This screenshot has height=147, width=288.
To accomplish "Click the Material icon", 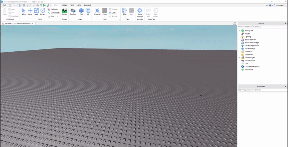I will pos(97,10).
